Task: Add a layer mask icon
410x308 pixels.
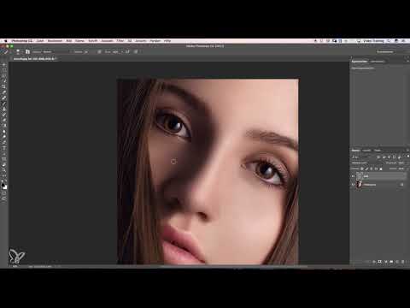Action: pyautogui.click(x=379, y=262)
